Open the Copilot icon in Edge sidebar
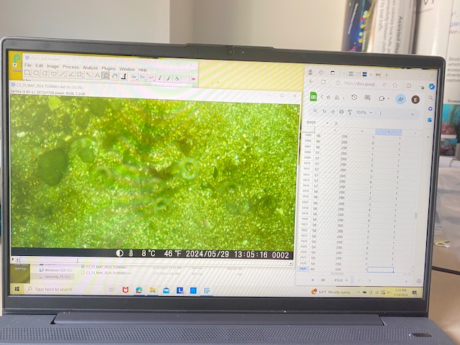 [431, 86]
